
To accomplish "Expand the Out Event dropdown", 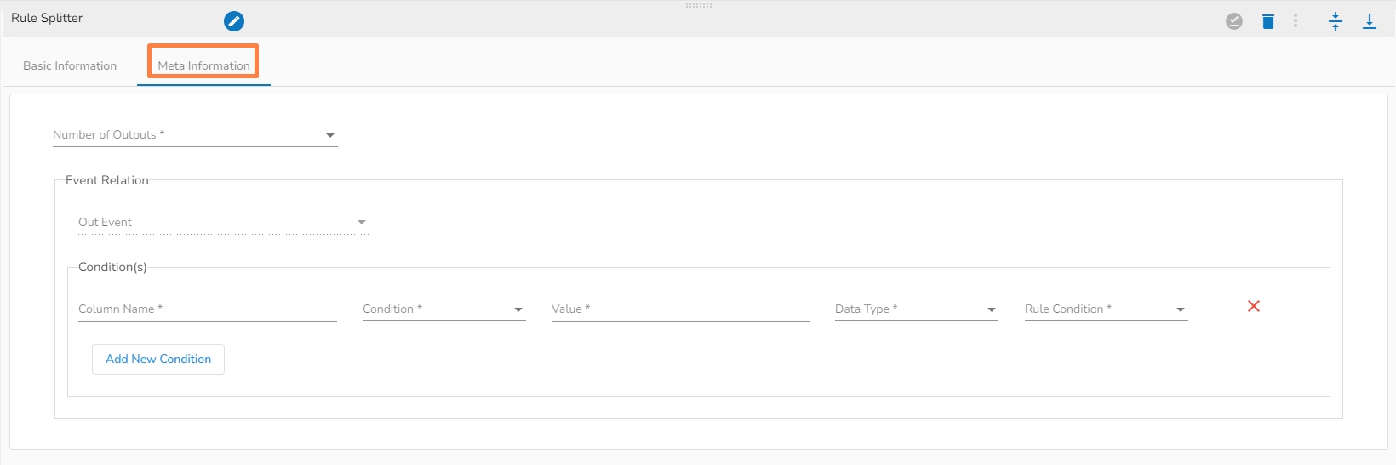I will coord(222,223).
